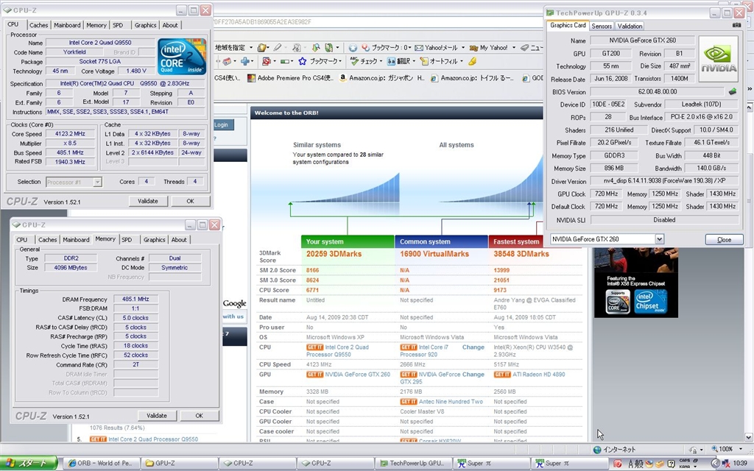
Task: Switch to the TechPowerUp GPU... taskbar item
Action: pos(412,464)
